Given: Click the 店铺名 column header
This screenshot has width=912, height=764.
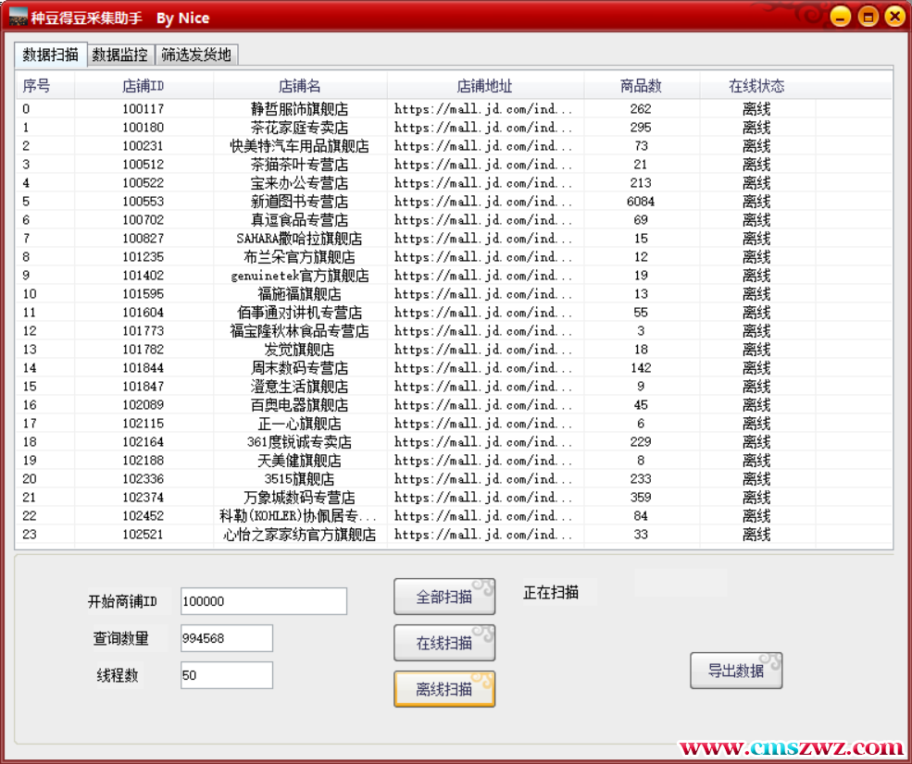Looking at the screenshot, I should (300, 86).
